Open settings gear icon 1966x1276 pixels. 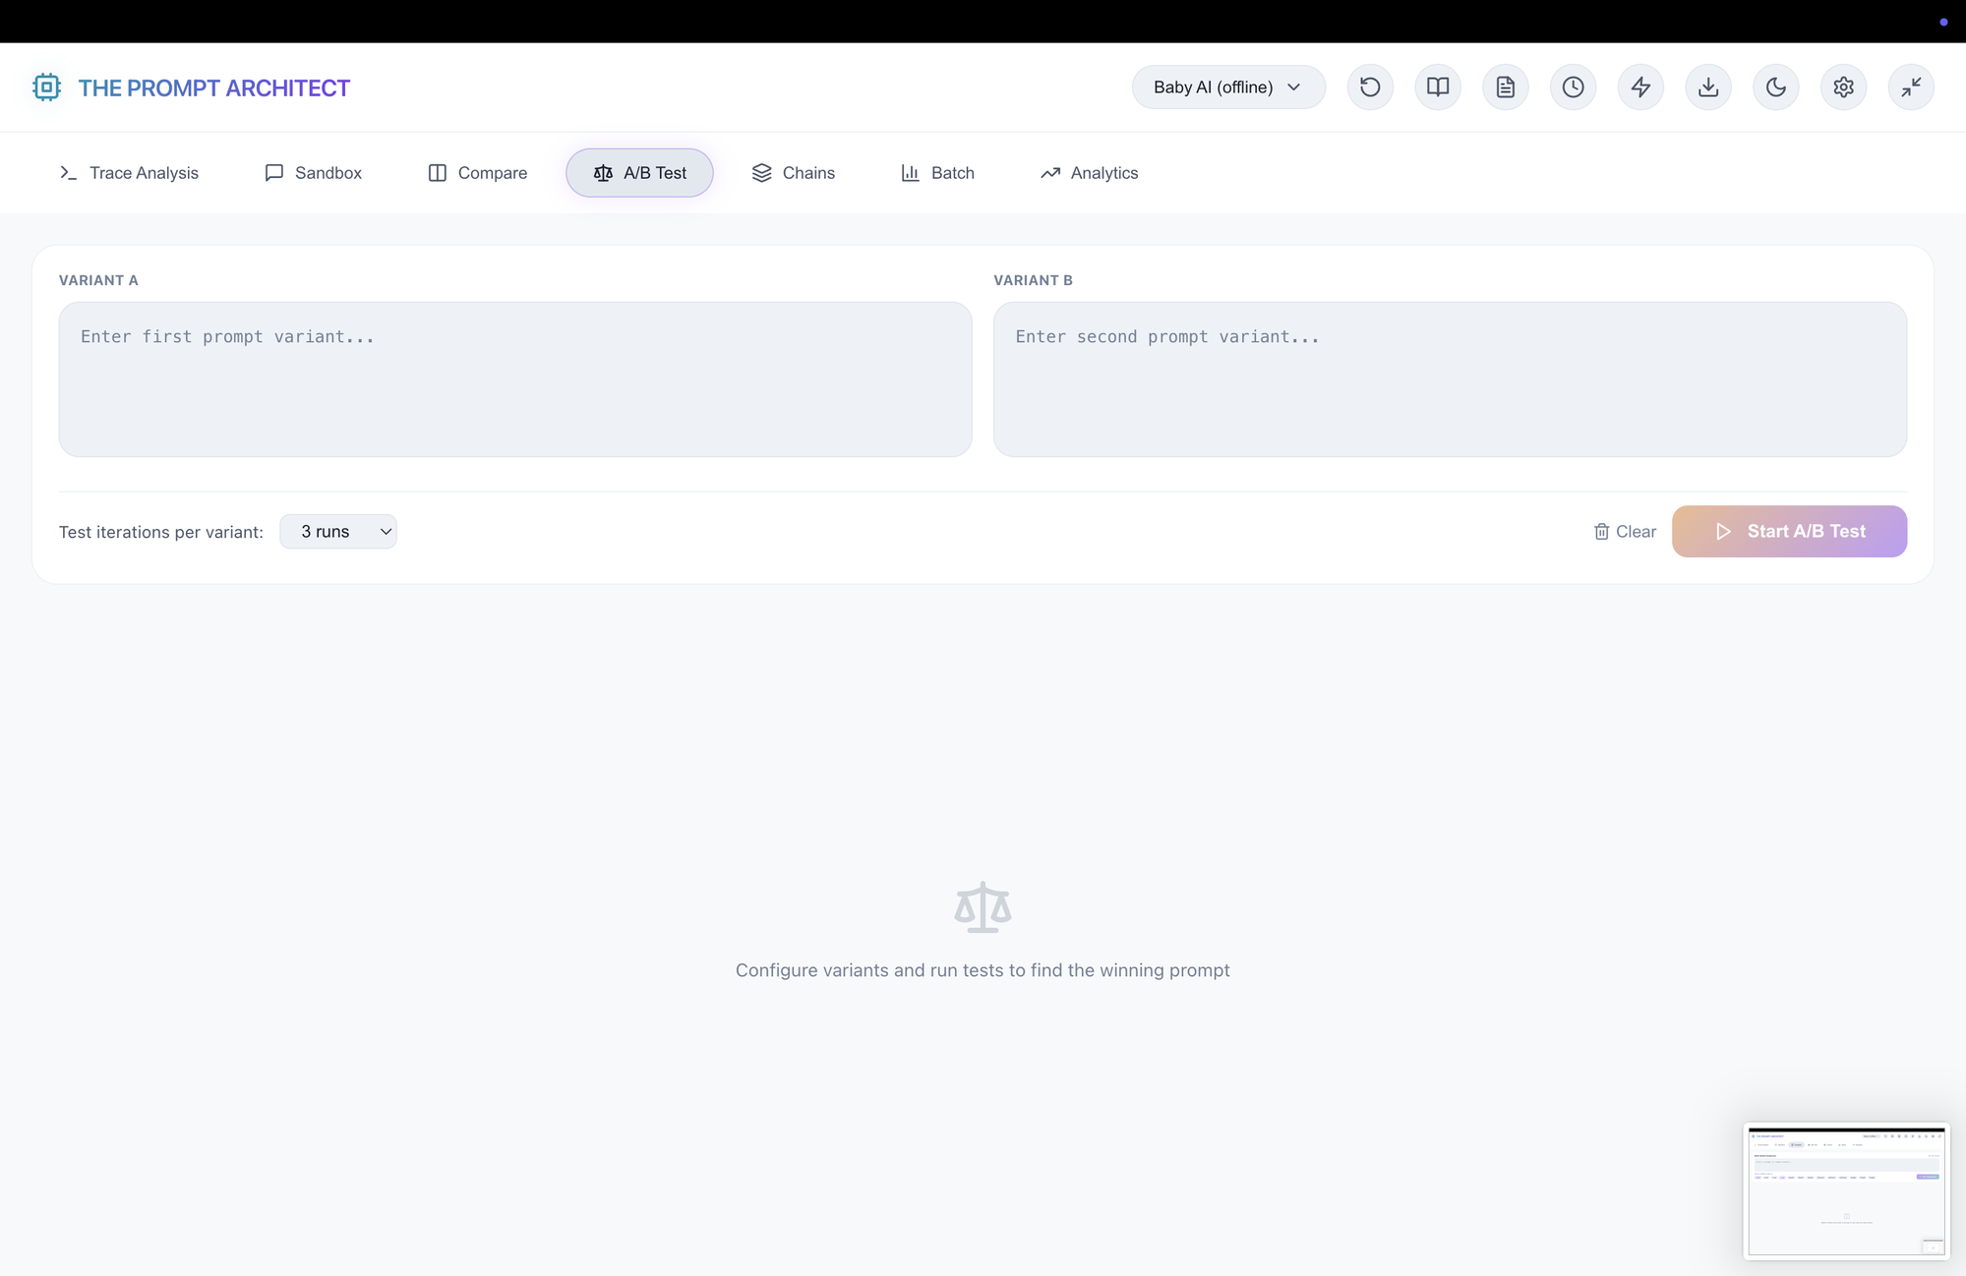[x=1844, y=87]
